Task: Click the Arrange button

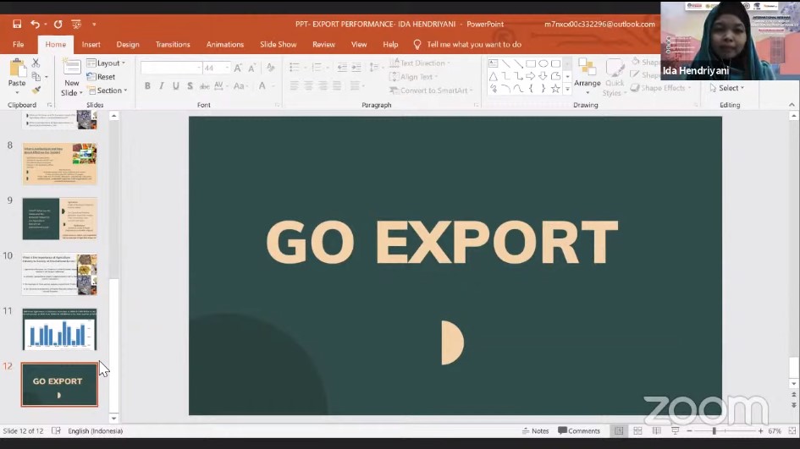Action: click(x=588, y=77)
